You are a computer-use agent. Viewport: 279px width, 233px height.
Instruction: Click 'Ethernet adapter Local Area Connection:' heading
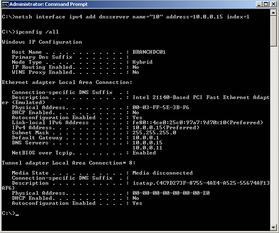tap(67, 82)
